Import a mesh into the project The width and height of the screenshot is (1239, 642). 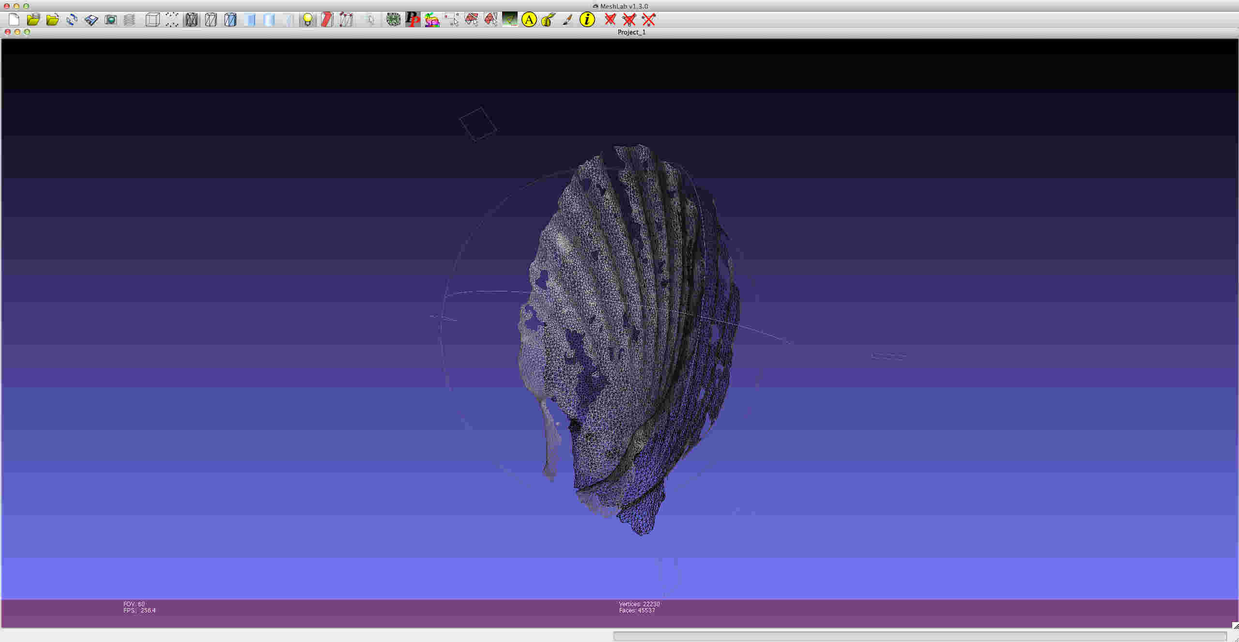click(53, 20)
